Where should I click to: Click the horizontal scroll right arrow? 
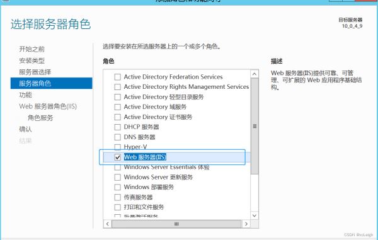[x=246, y=224]
